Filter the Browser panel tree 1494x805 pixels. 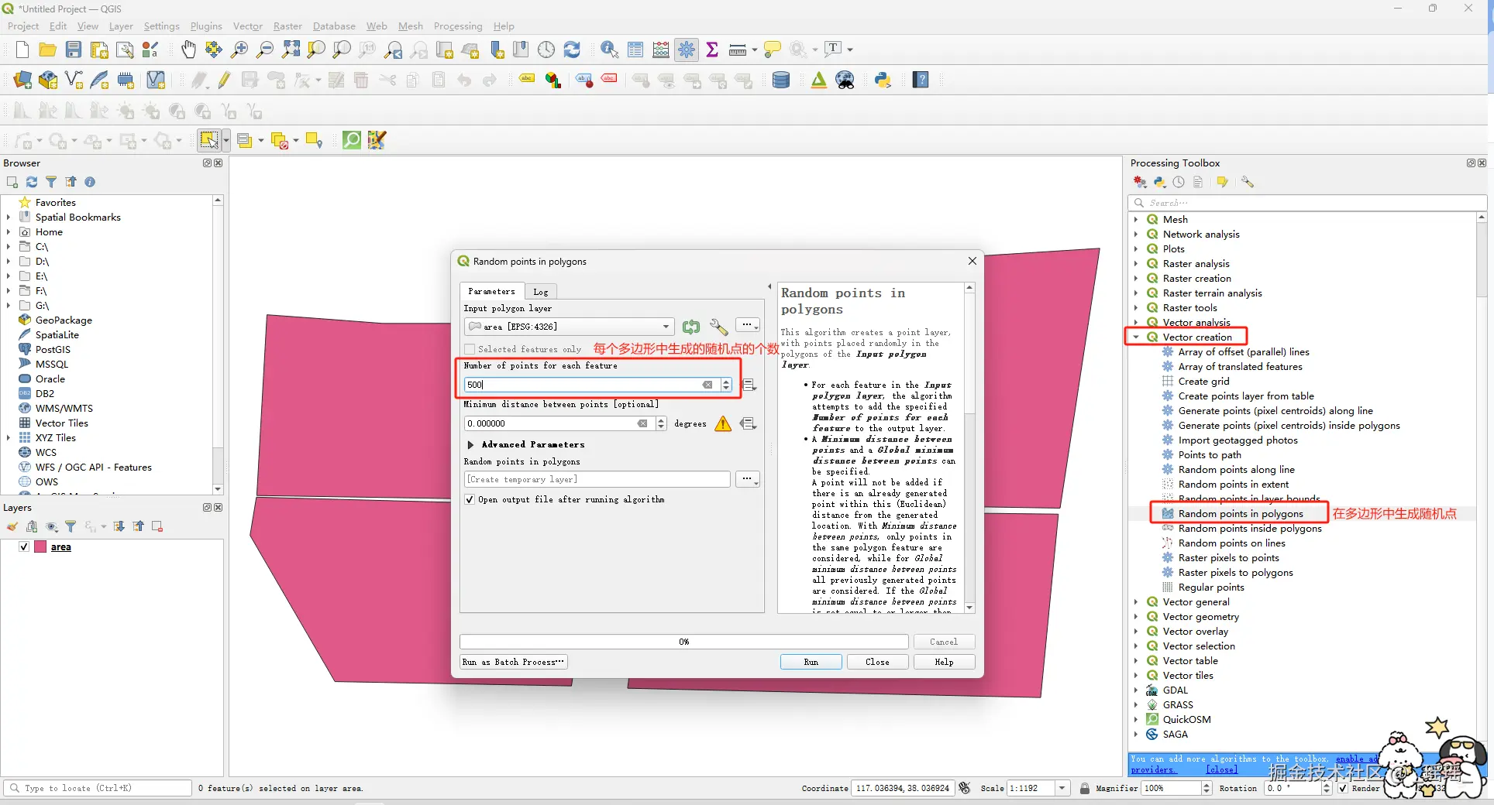(51, 182)
